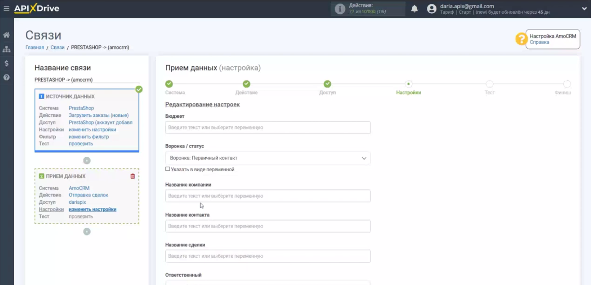This screenshot has width=591, height=285.
Task: Add a block below the receiver block
Action: click(x=87, y=231)
